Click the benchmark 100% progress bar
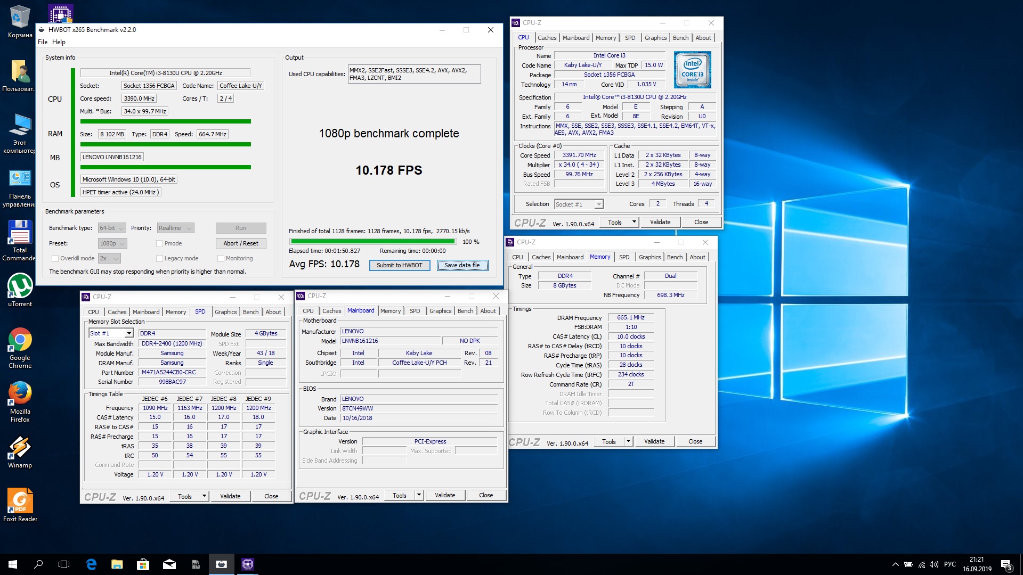The image size is (1023, 575). pyautogui.click(x=372, y=242)
